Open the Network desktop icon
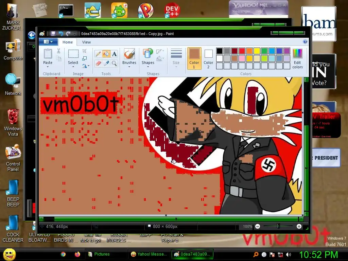This screenshot has width=348, height=261. (x=13, y=85)
